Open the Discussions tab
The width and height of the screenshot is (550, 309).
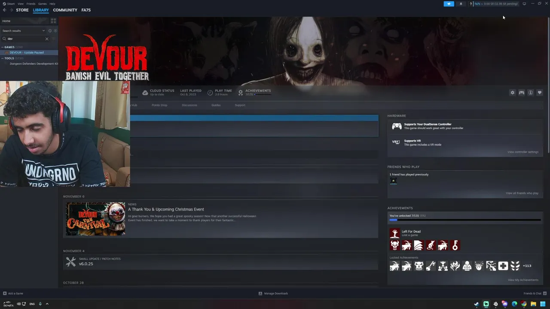pos(189,105)
